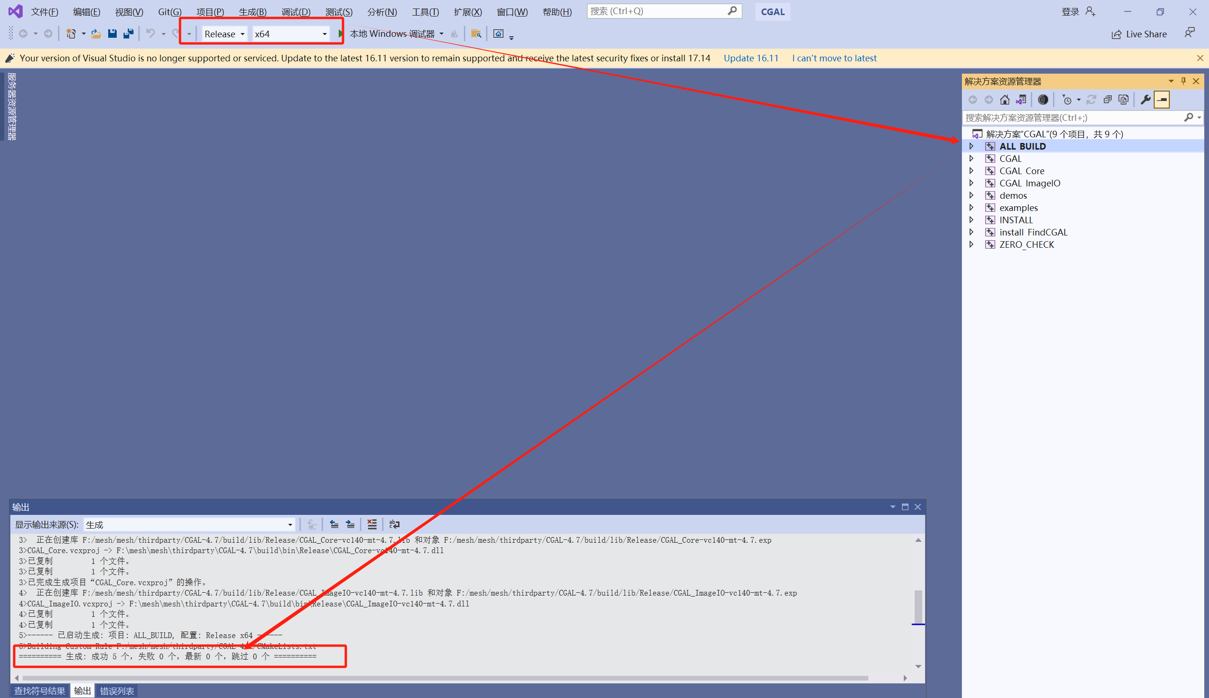The height and width of the screenshot is (698, 1209).
Task: Switch views icon in Solution Explorer
Action: (x=1021, y=100)
